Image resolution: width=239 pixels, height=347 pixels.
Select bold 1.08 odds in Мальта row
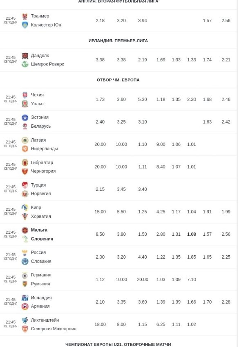coord(192,234)
